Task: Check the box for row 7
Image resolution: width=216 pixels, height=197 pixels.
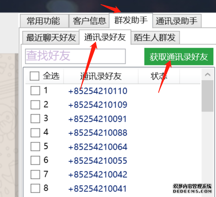Action: coord(35,175)
